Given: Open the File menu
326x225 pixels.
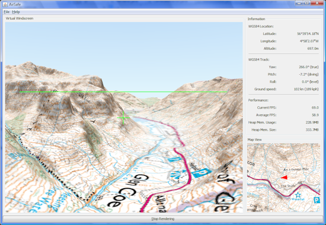Looking at the screenshot, I should [x=7, y=12].
